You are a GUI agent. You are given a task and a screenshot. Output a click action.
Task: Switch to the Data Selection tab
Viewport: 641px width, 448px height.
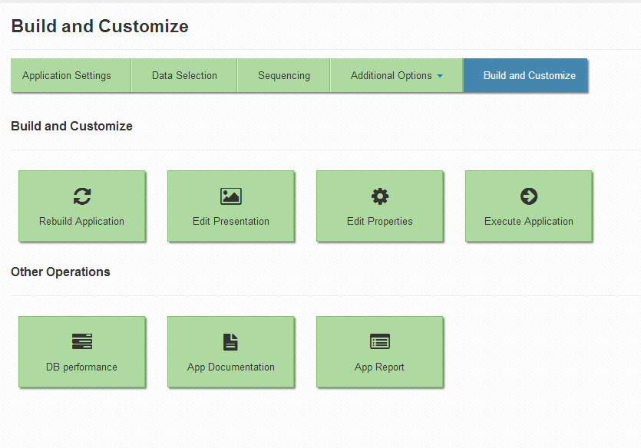point(184,75)
